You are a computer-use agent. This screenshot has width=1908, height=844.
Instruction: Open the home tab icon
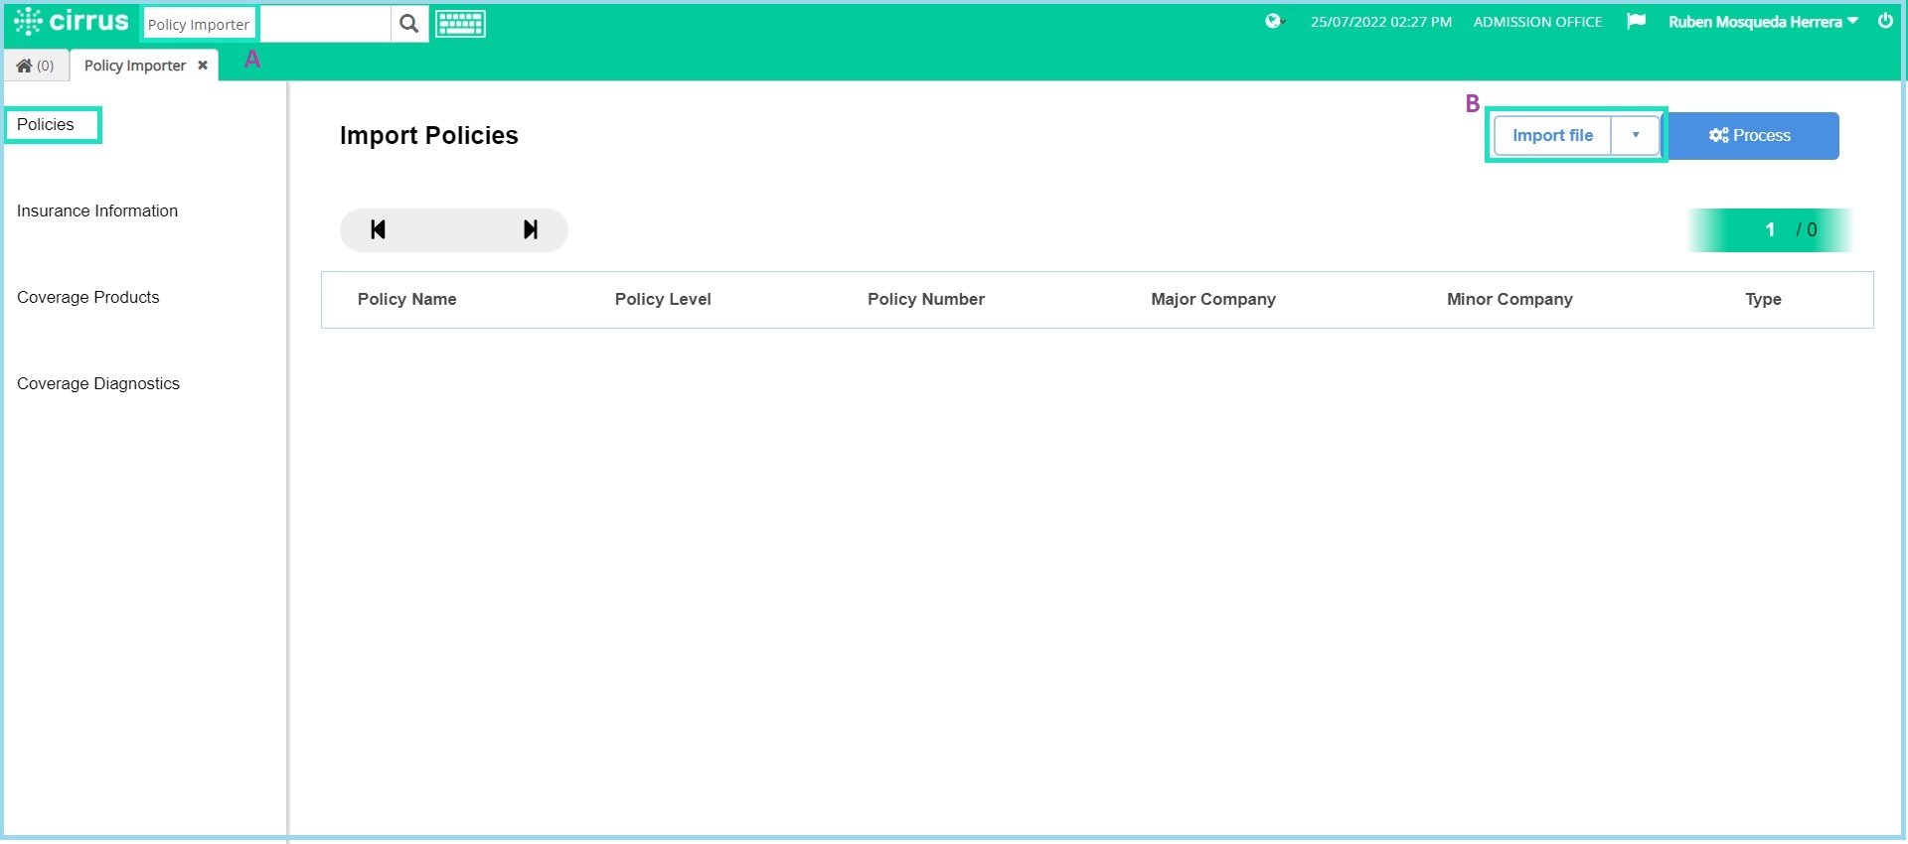click(x=36, y=66)
